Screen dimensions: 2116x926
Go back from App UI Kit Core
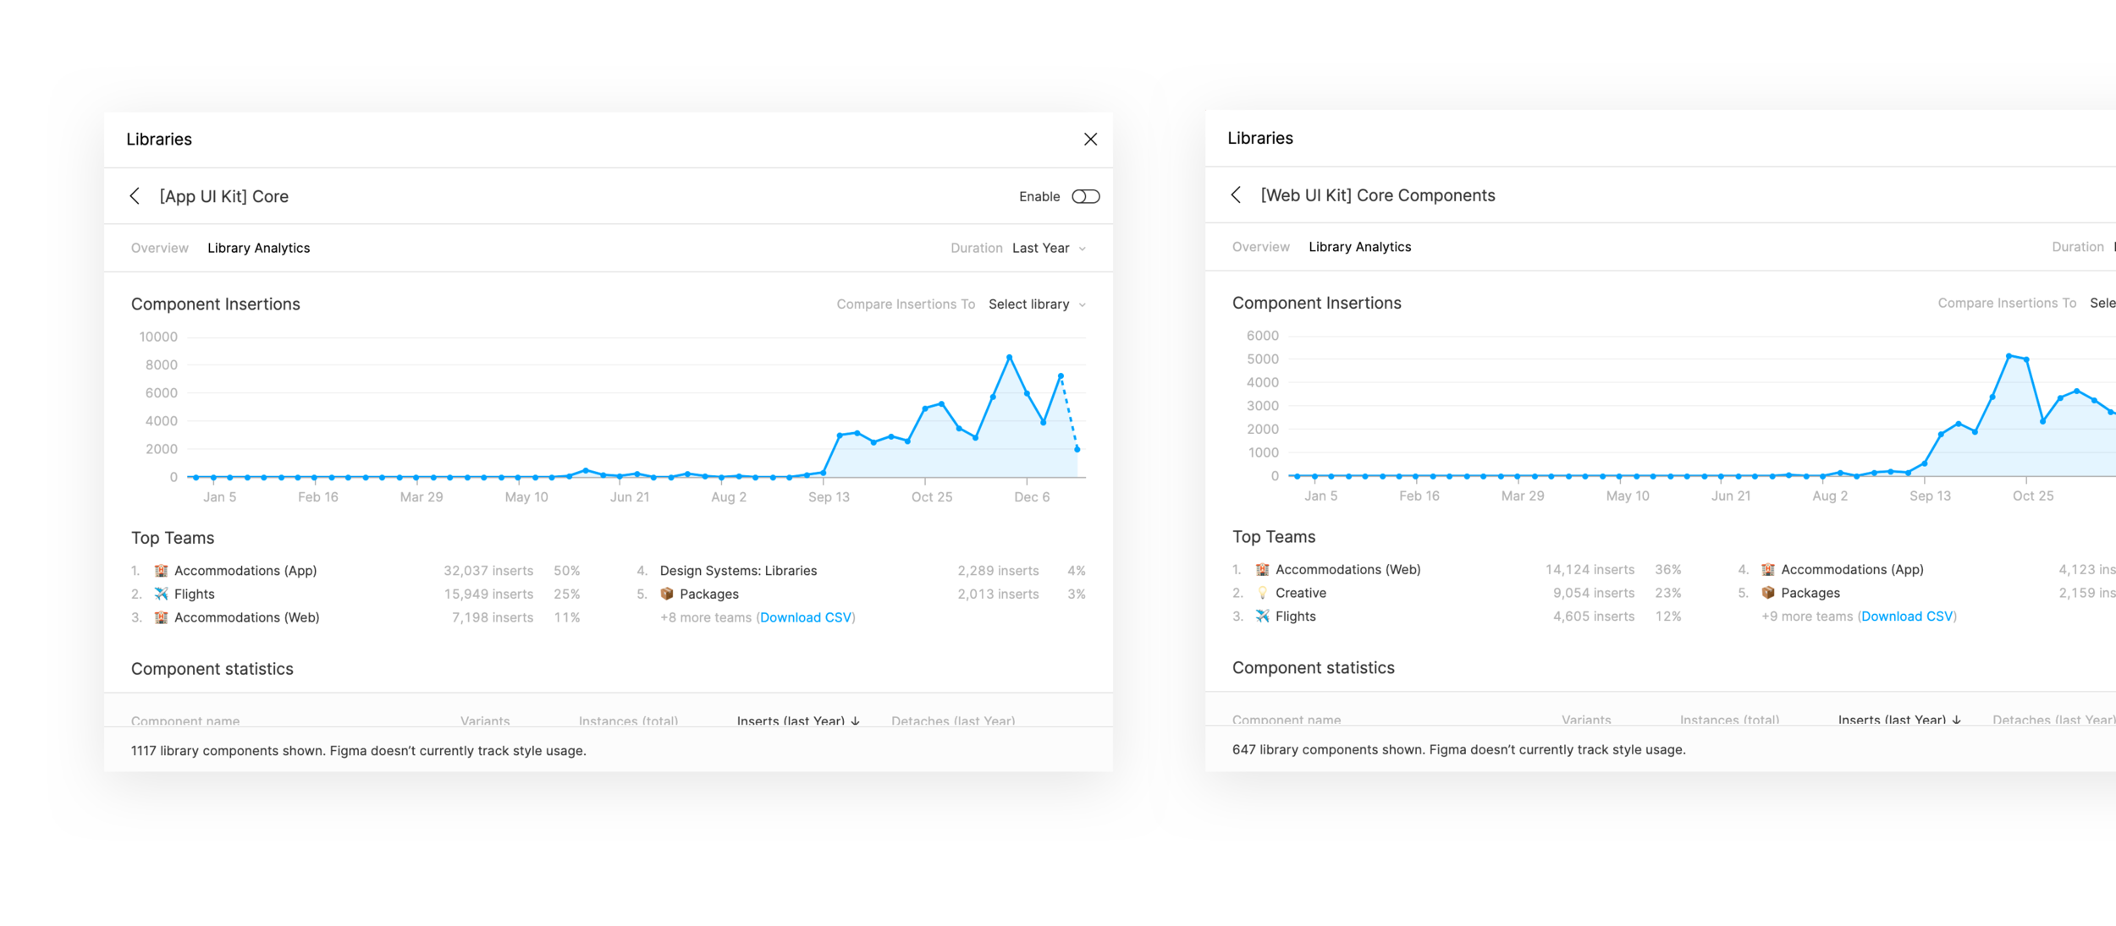135,196
